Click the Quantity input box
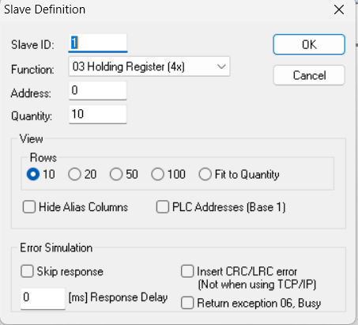The width and height of the screenshot is (358, 325). coord(98,114)
